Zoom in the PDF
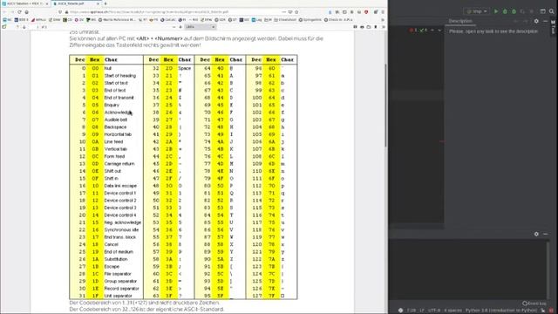The width and height of the screenshot is (558, 314). coord(180,27)
